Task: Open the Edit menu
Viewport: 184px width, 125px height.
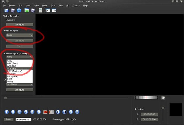Action: 20,6
